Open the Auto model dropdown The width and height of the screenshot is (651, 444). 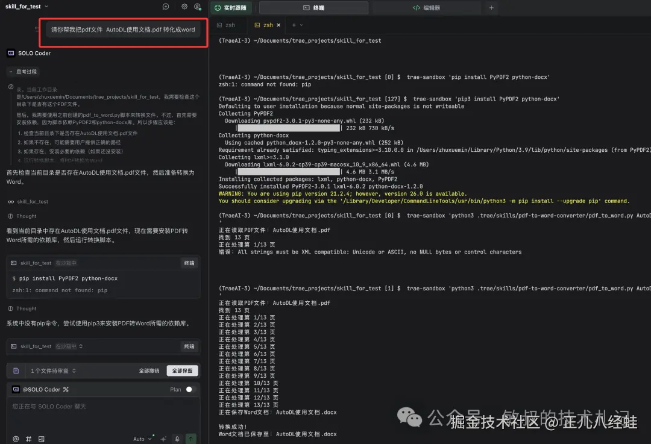click(141, 439)
